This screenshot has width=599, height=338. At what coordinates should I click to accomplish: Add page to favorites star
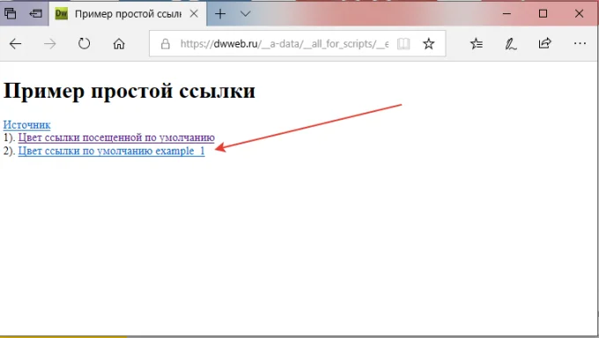click(x=429, y=44)
